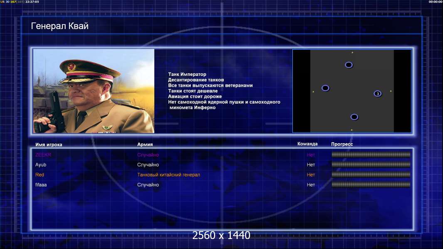The height and width of the screenshot is (249, 443).
Task: Click the 22:27:05 clock readout
Action: click(x=32, y=2)
